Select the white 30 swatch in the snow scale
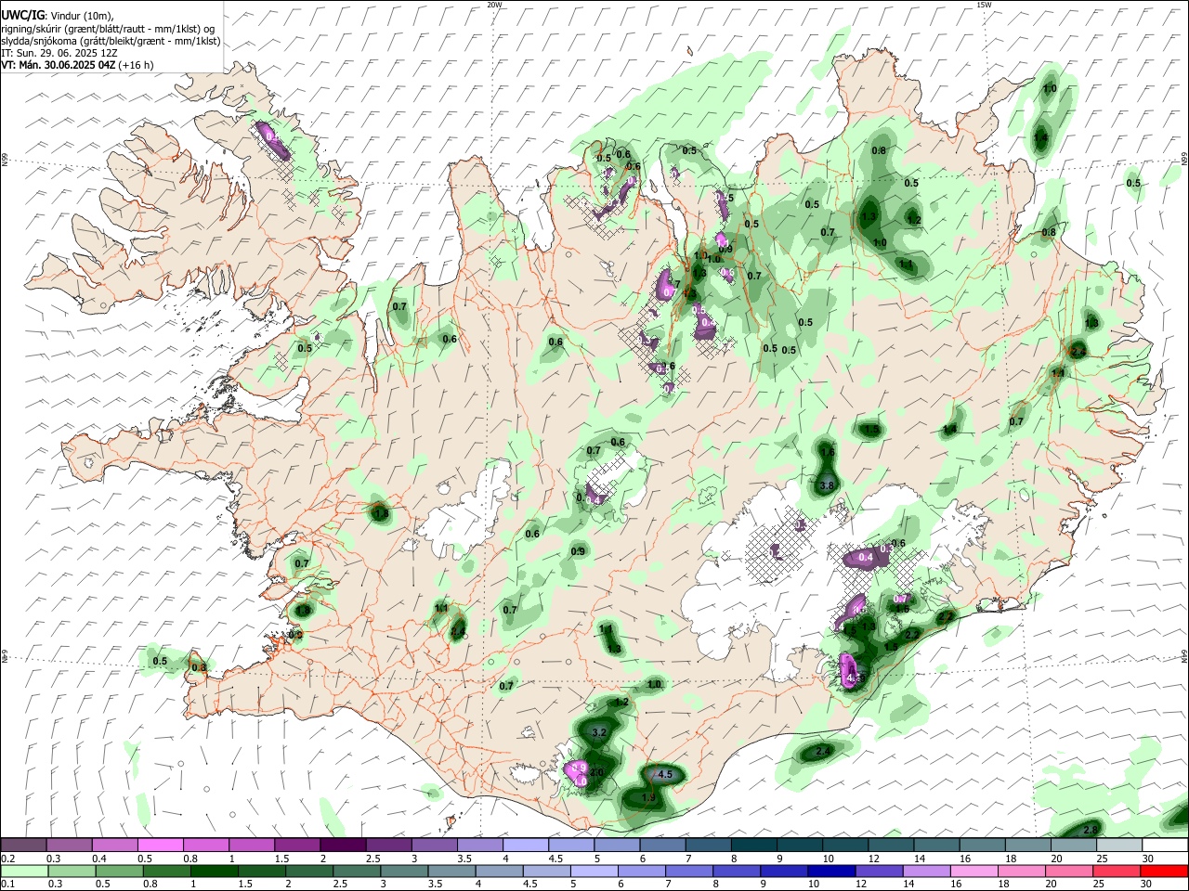Image resolution: width=1189 pixels, height=891 pixels. click(x=1165, y=846)
